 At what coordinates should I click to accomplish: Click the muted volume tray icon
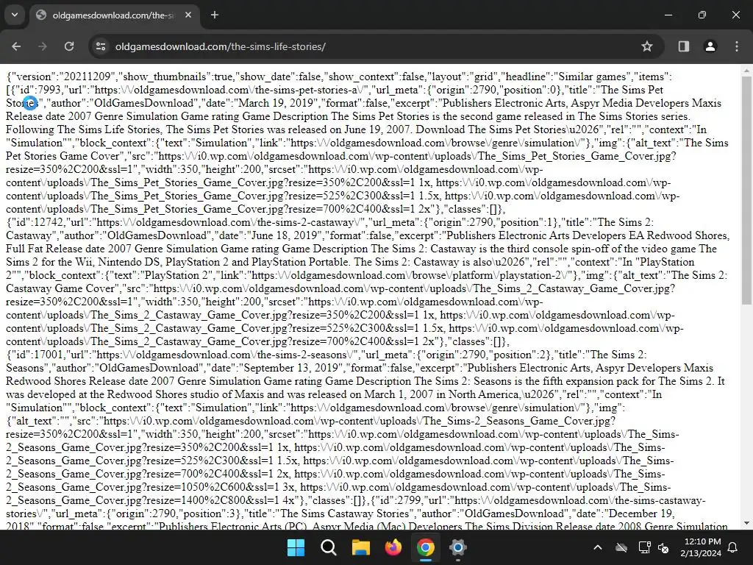pyautogui.click(x=664, y=547)
